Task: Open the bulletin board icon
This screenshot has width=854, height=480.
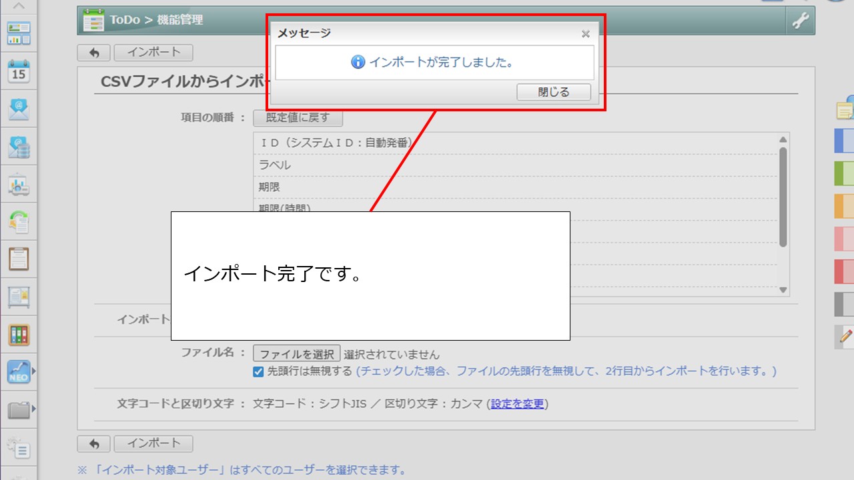Action: coord(19,297)
